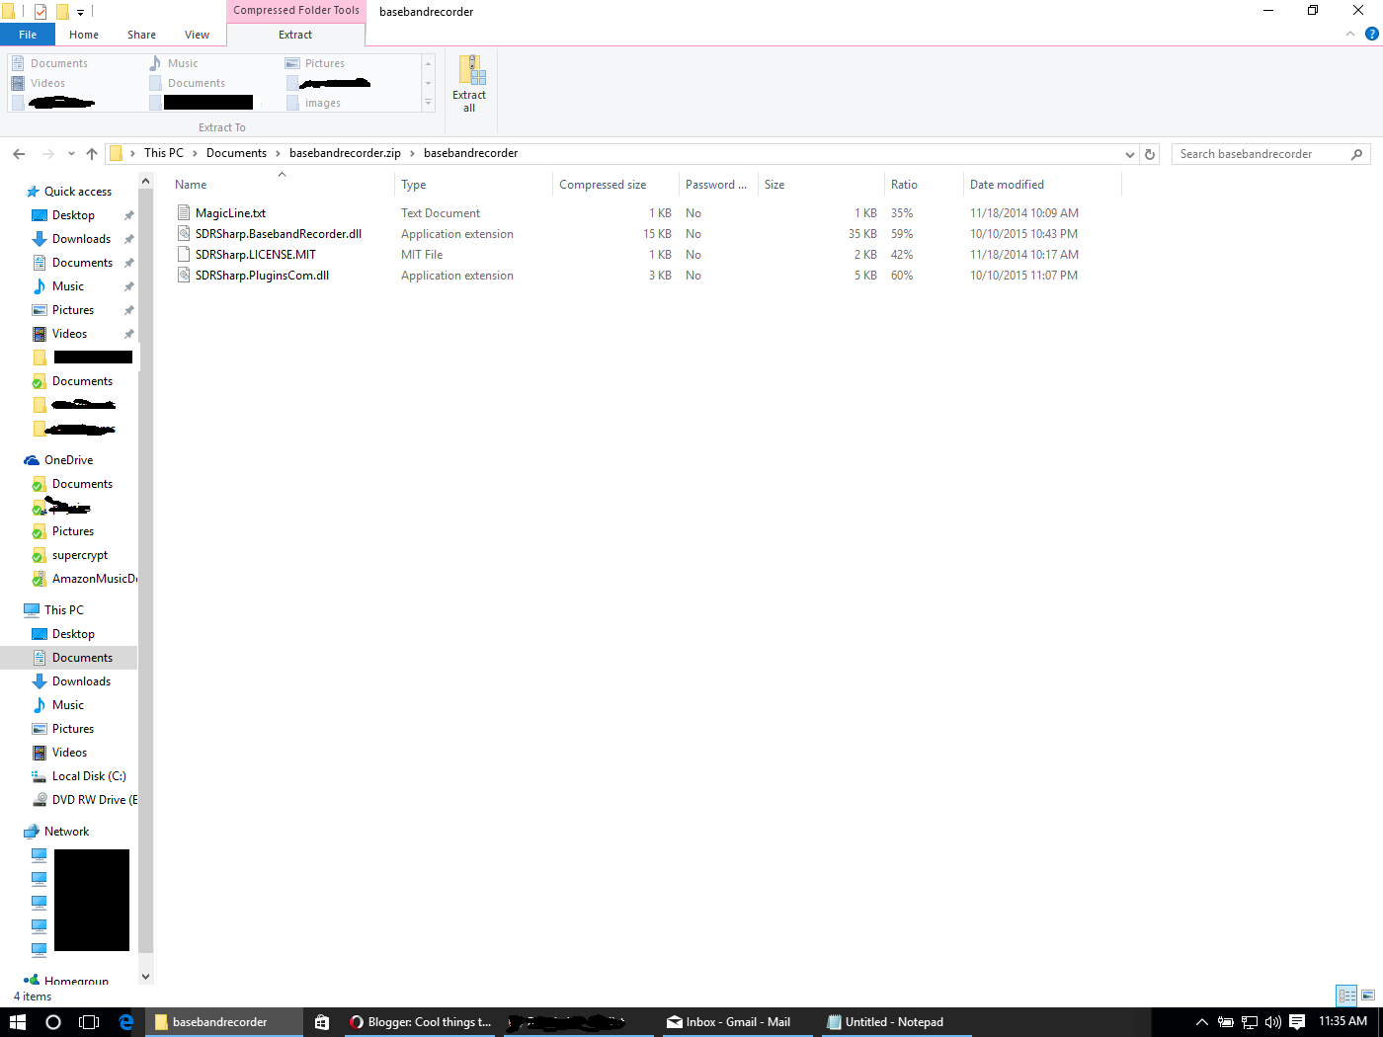1383x1037 pixels.
Task: Click the volume speaker tray icon
Action: 1272,1022
